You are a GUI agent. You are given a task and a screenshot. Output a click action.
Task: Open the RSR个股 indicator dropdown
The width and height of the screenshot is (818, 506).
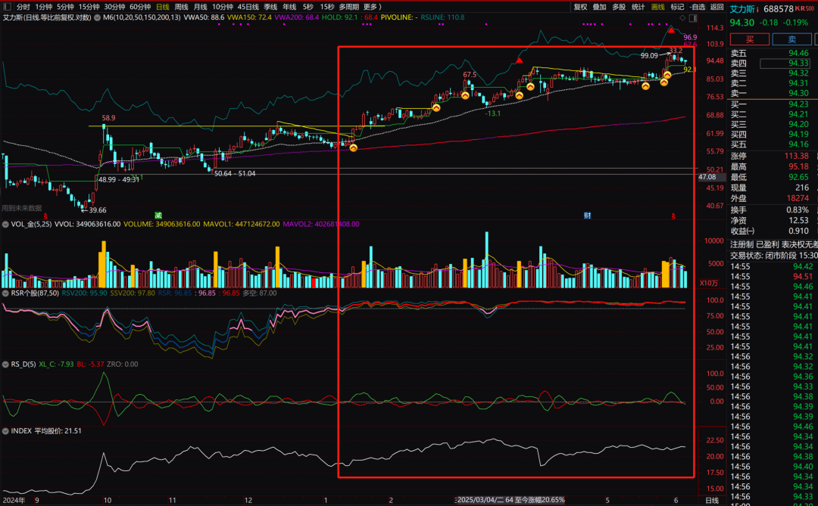click(6, 293)
